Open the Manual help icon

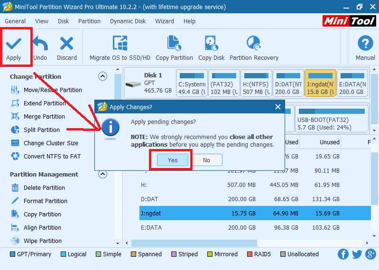pos(365,43)
